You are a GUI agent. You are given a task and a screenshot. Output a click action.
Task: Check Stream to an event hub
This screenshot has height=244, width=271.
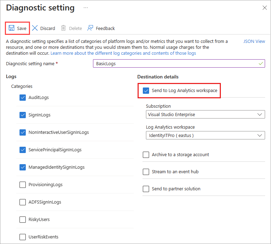(146, 172)
